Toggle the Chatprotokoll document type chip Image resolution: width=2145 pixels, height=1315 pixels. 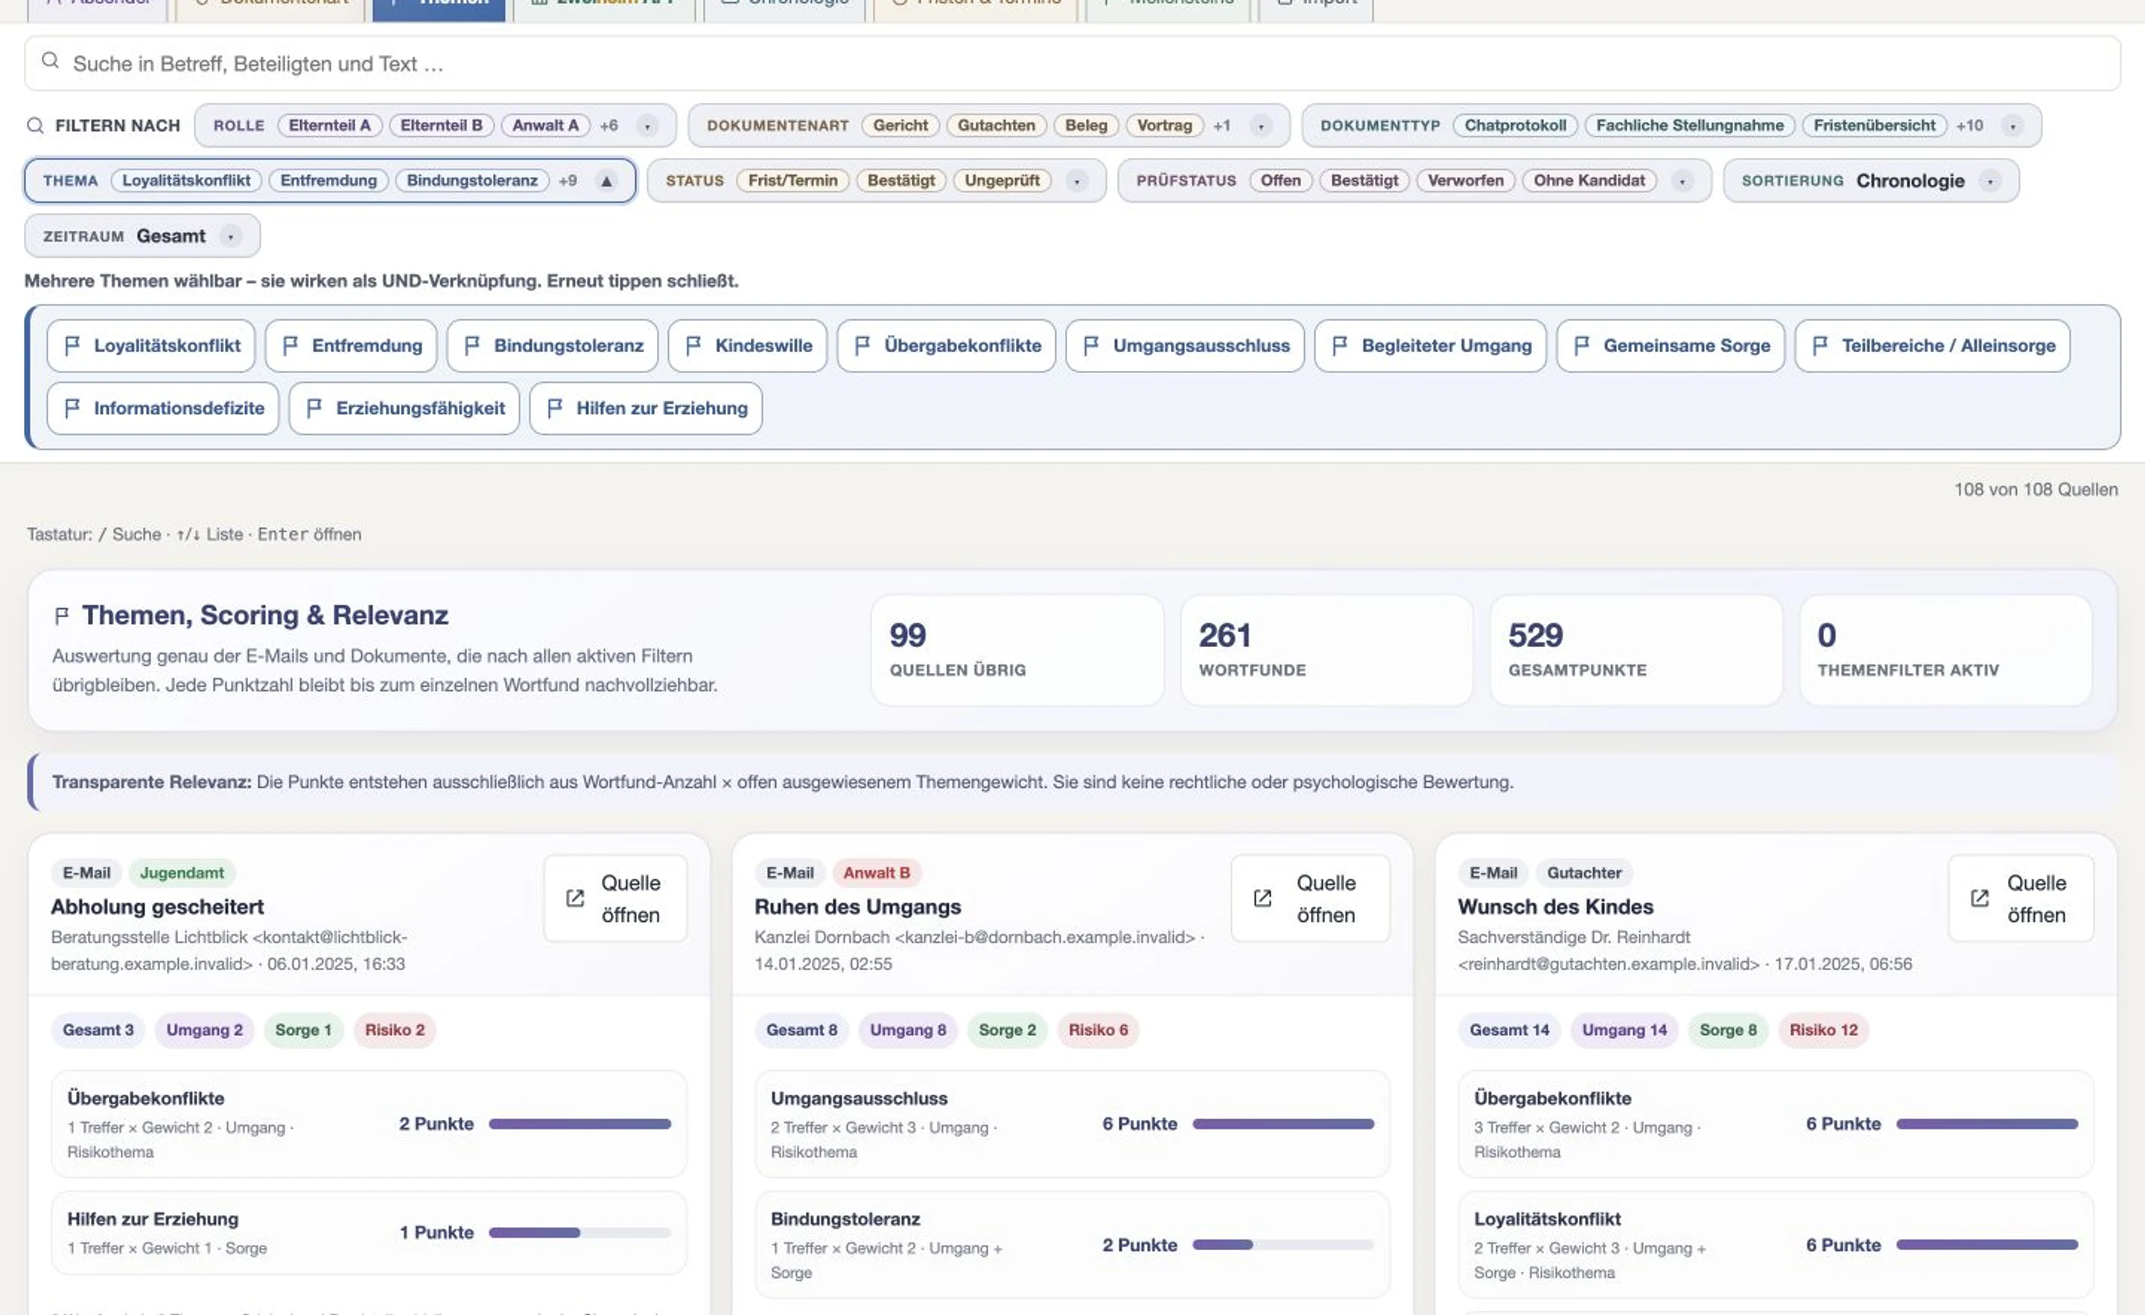tap(1515, 125)
